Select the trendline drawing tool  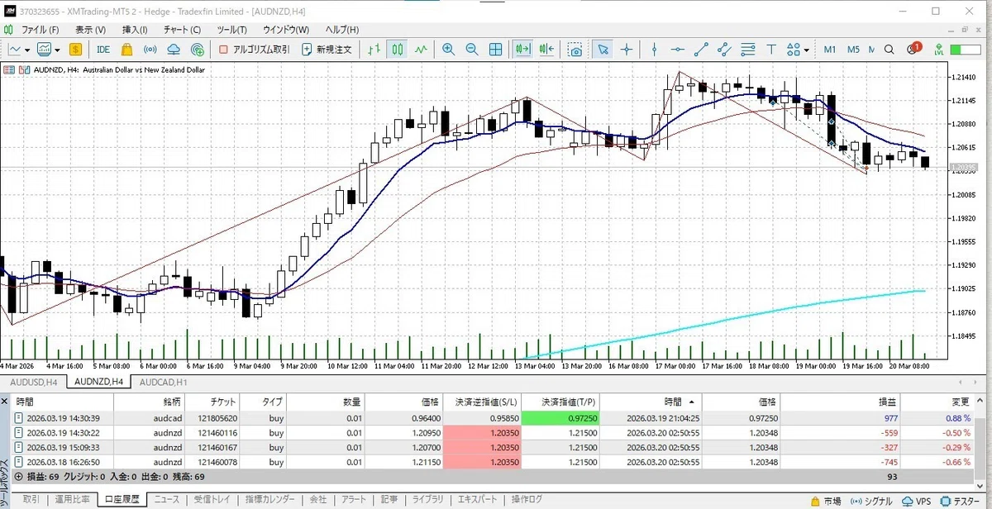(702, 49)
